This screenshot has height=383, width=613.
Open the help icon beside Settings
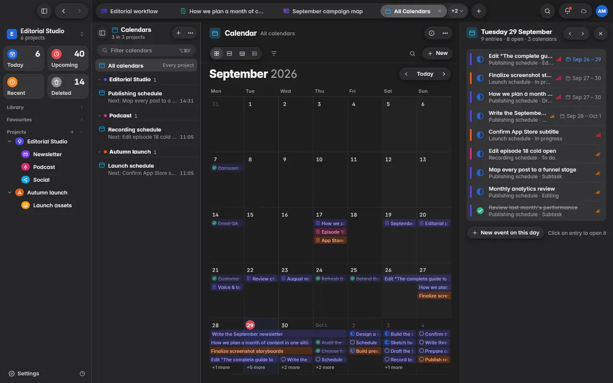point(82,373)
